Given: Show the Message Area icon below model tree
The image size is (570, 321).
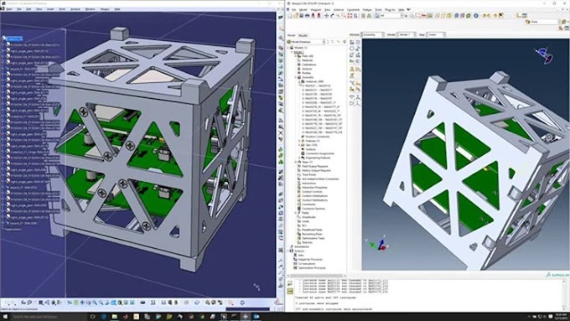Looking at the screenshot, I should pos(290,283).
